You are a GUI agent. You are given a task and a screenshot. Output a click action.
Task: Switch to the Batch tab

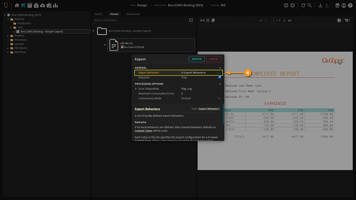(98, 14)
